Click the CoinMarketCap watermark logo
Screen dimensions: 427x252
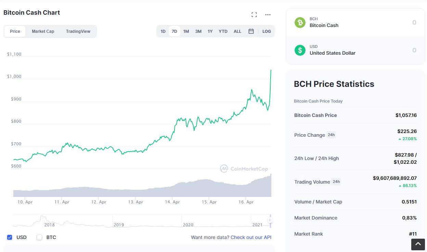pyautogui.click(x=244, y=169)
